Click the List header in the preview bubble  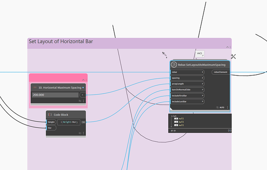point(174,116)
